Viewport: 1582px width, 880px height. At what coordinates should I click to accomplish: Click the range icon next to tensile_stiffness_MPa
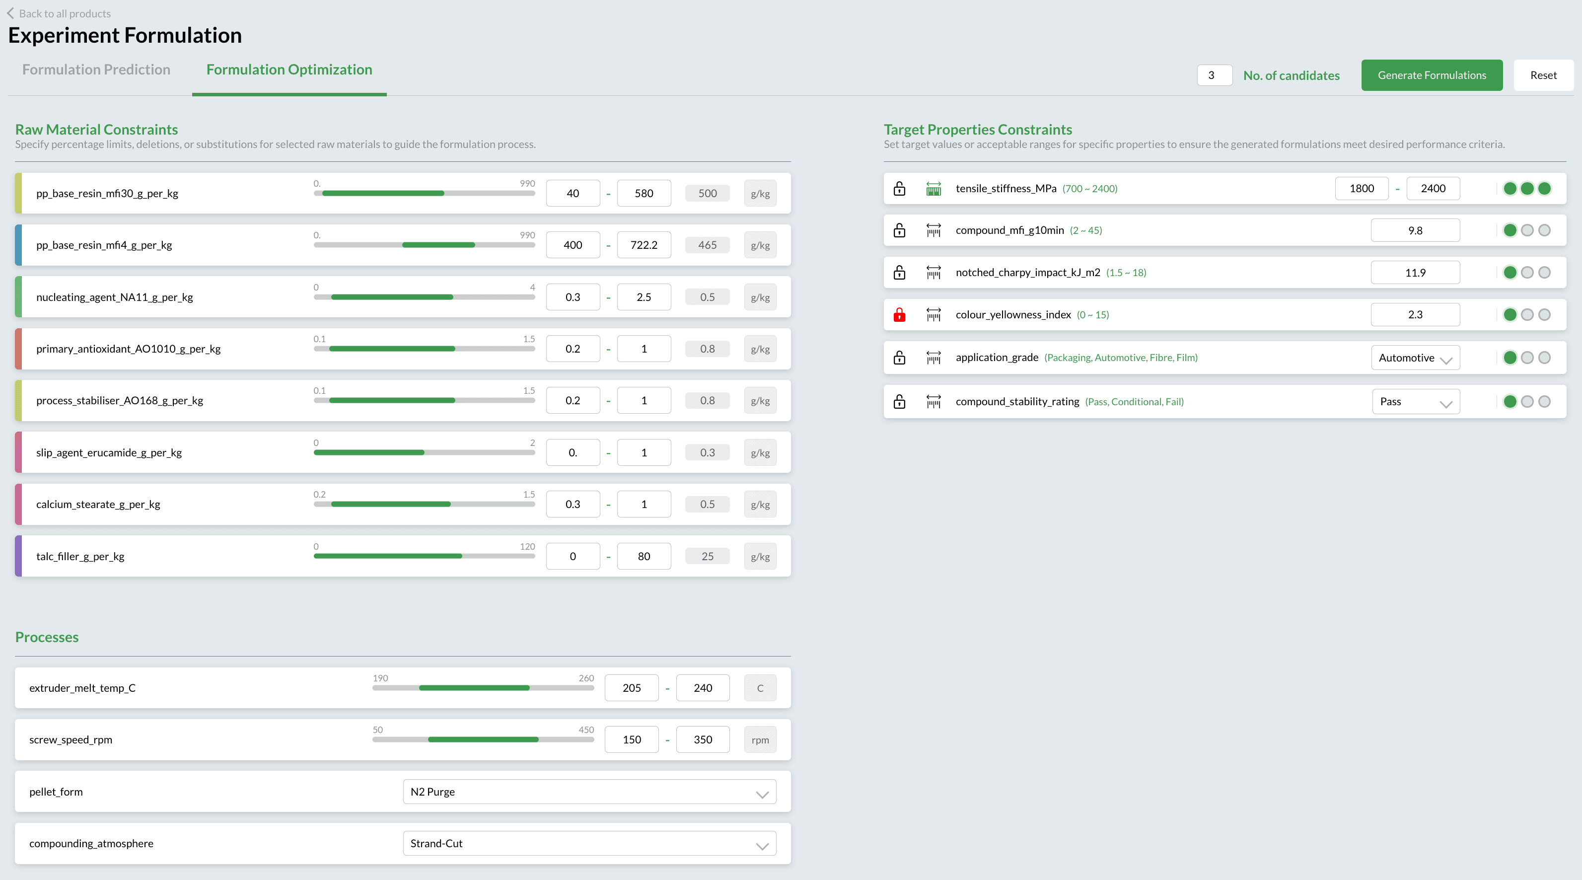pyautogui.click(x=933, y=189)
